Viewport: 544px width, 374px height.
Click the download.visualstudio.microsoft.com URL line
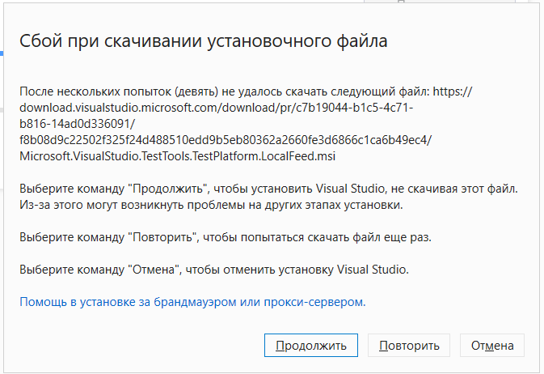[216, 108]
